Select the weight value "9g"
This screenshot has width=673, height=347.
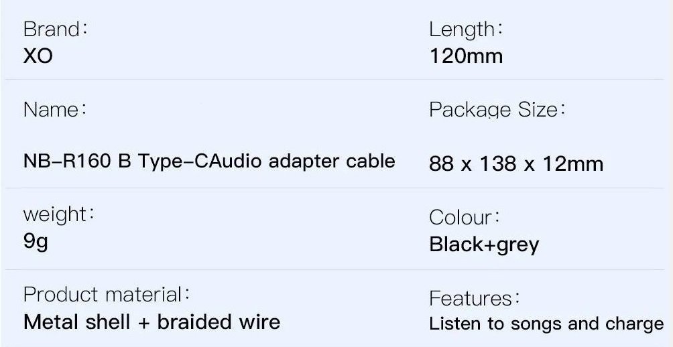tap(36, 242)
